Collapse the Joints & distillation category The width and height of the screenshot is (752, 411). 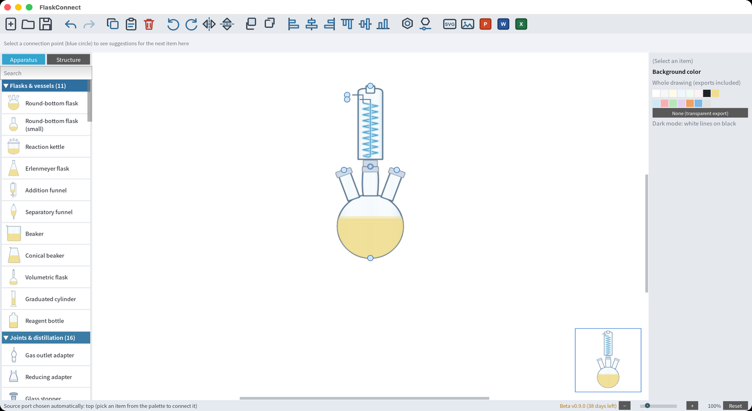click(46, 338)
